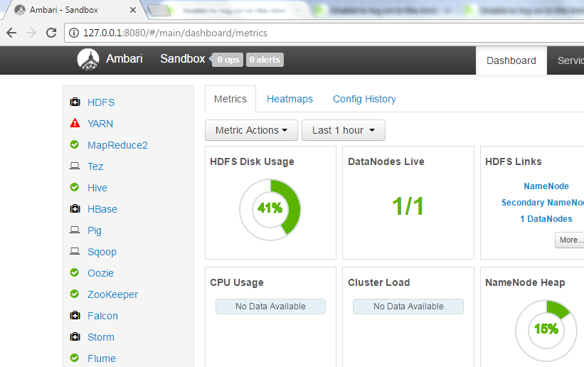584x367 pixels.
Task: Click the red YARN alert triangle icon
Action: tap(75, 123)
